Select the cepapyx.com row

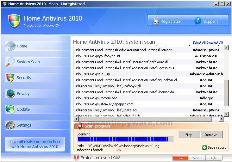pos(149,104)
